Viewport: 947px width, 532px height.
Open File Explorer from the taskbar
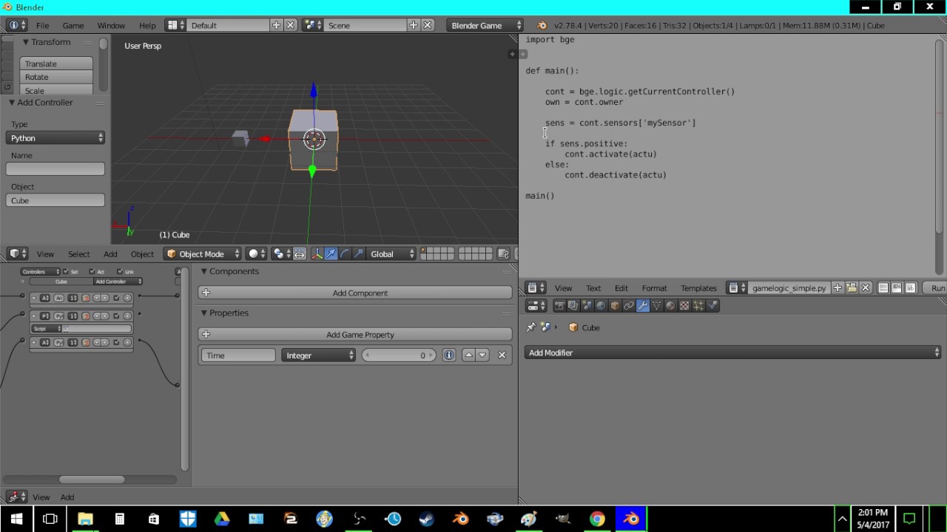[85, 519]
